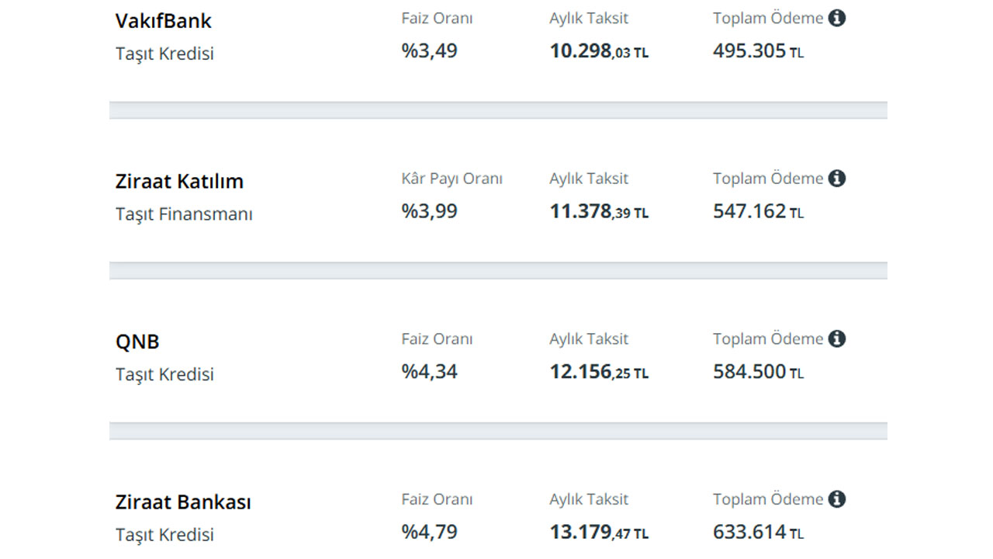Image resolution: width=993 pixels, height=559 pixels.
Task: Click VakıfBank Taşıt Kredisi product label
Action: click(164, 54)
